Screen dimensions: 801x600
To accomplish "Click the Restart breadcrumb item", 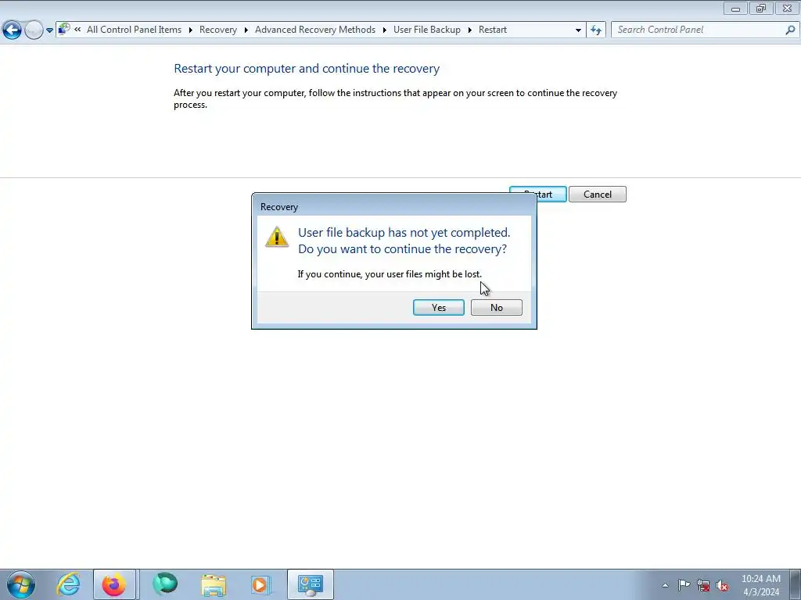I will click(493, 30).
